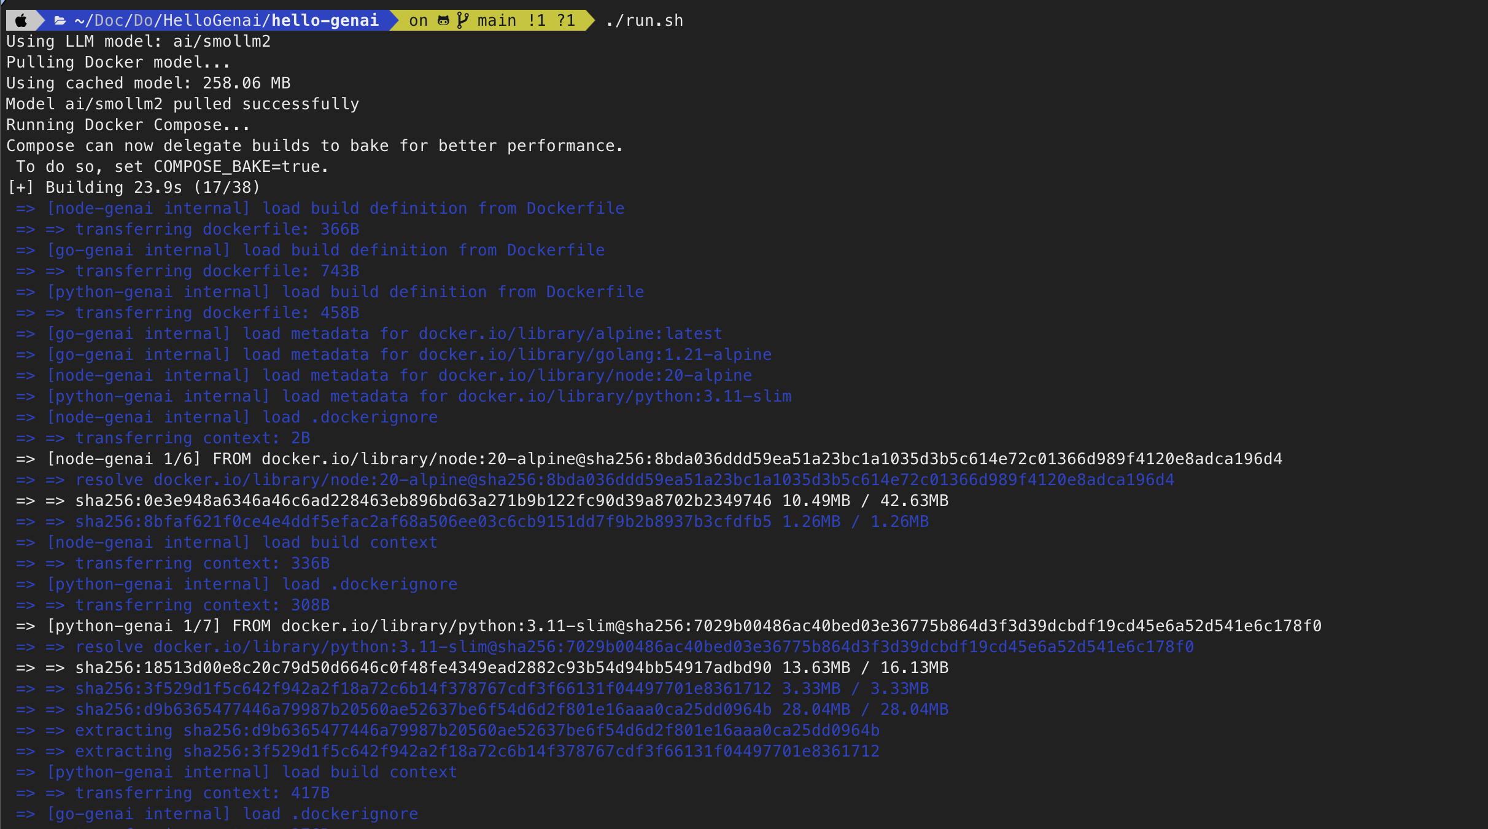
Task: Click the GitHub cat icon in prompt
Action: tap(443, 21)
